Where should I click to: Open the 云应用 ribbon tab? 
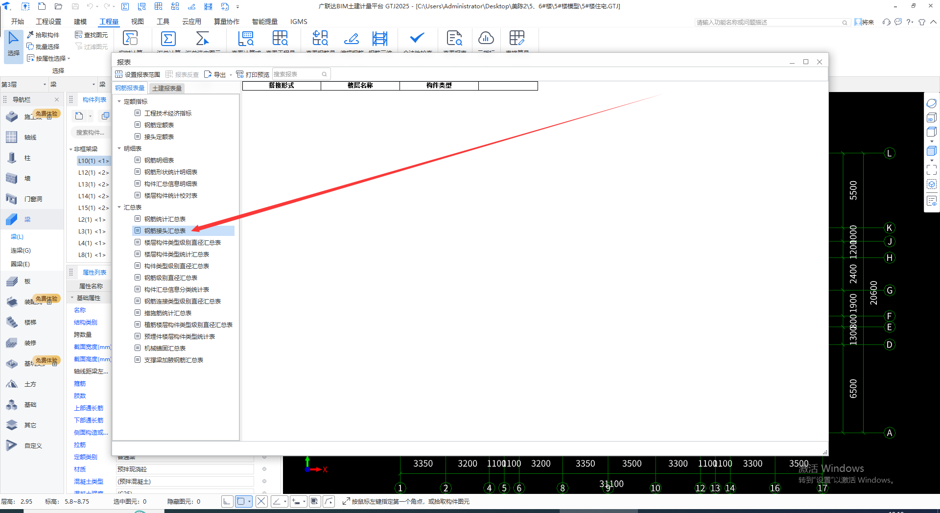[191, 22]
